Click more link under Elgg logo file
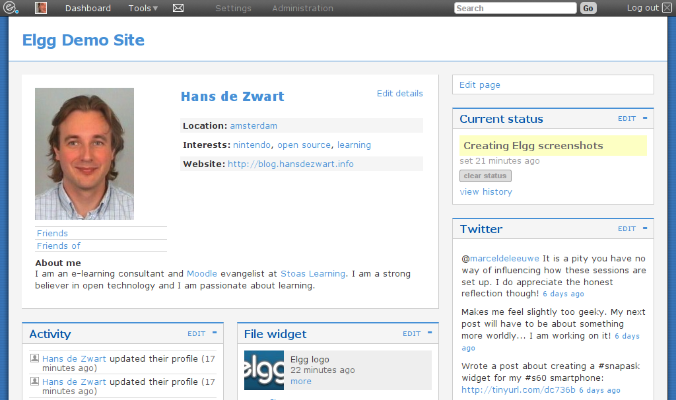Image resolution: width=676 pixels, height=400 pixels. [301, 382]
